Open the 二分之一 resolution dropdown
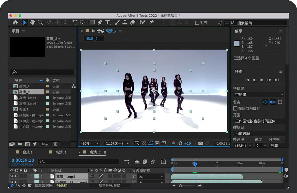The width and height of the screenshot is (297, 193). coord(117,143)
